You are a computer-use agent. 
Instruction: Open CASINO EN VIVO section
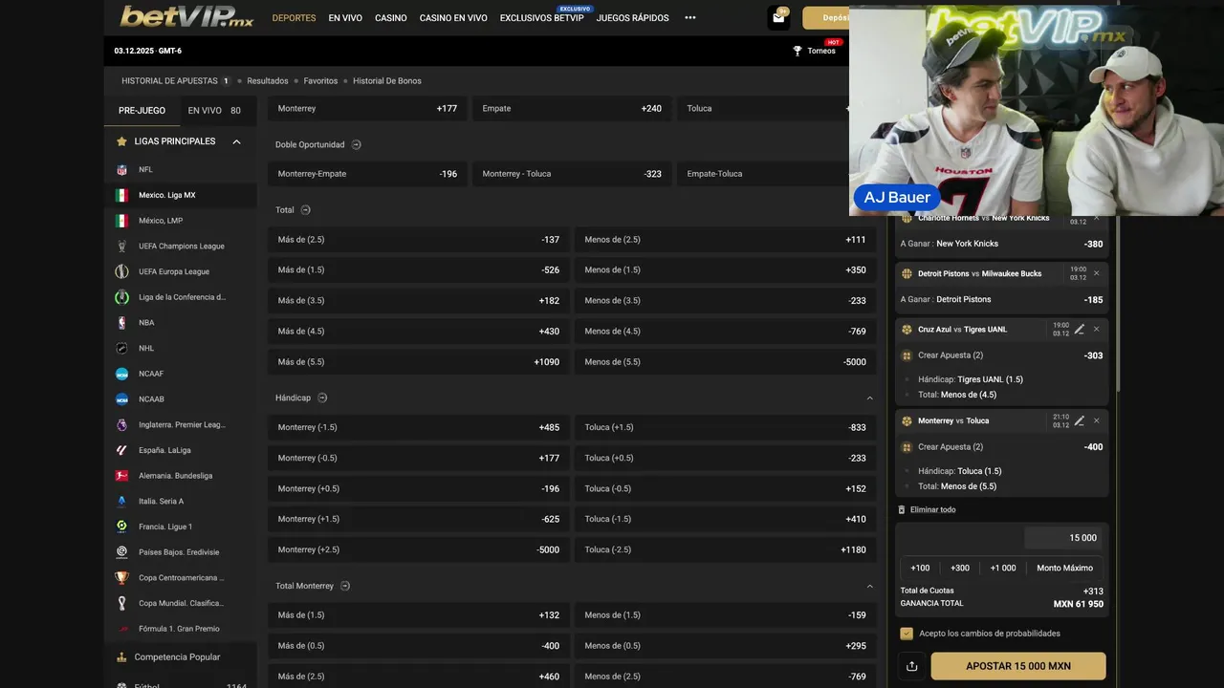[x=453, y=18]
